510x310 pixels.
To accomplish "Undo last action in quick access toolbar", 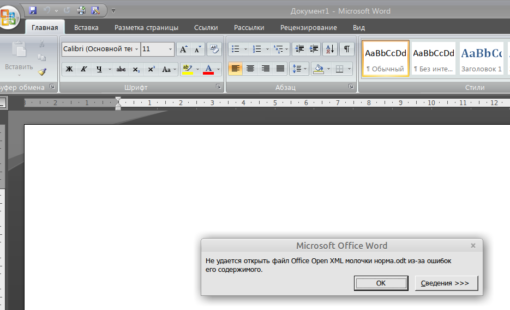I will click(47, 10).
